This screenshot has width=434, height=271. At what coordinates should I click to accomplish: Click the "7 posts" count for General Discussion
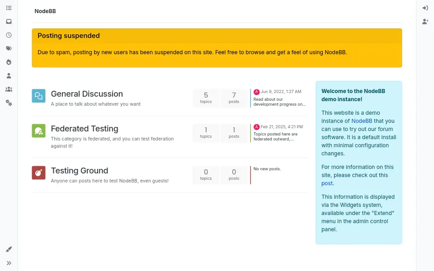(234, 98)
